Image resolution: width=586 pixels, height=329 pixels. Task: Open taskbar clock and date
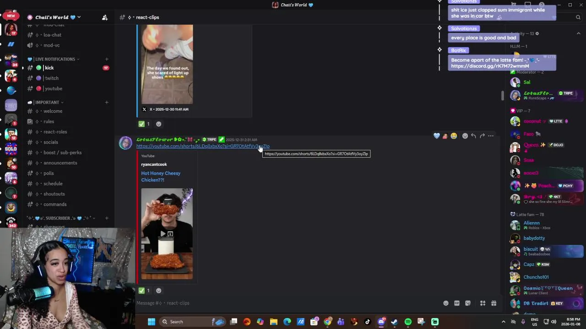[570, 322]
